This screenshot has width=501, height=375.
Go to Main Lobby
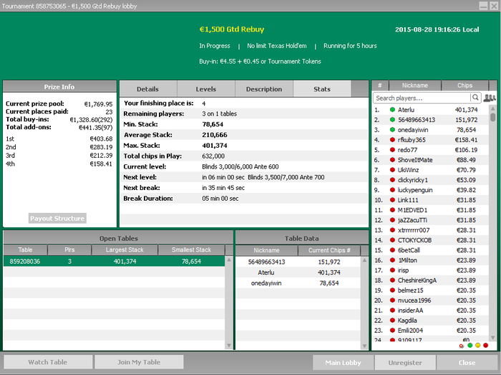tap(344, 362)
